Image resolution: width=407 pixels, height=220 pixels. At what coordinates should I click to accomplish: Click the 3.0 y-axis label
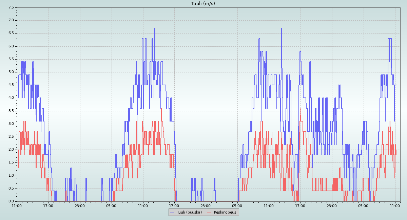[x=11, y=124]
